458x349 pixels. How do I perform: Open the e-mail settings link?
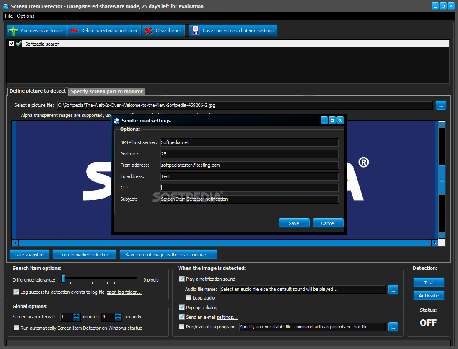click(x=227, y=317)
